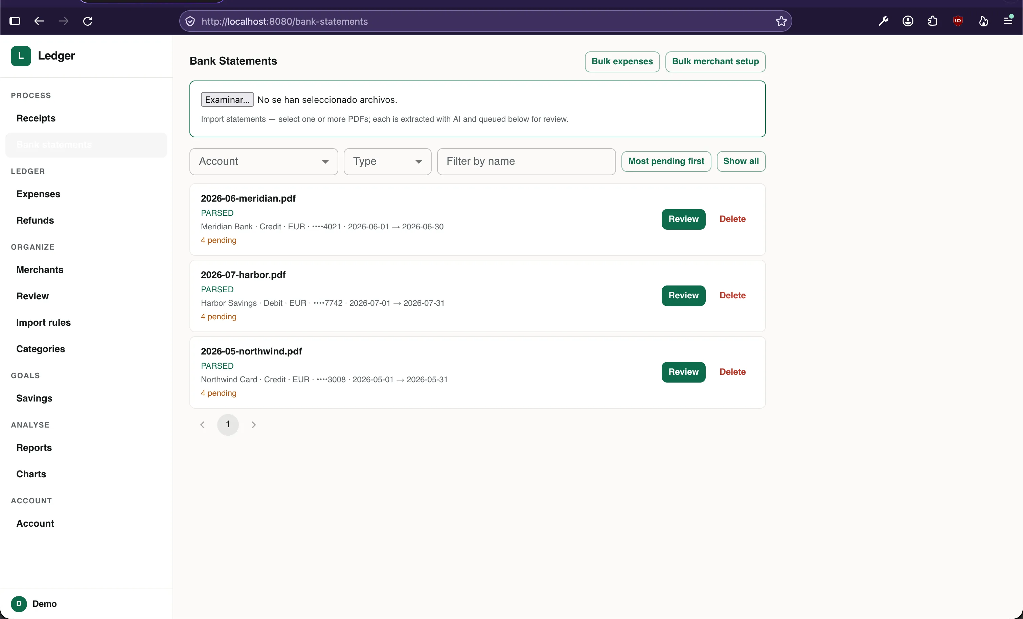The image size is (1023, 619).
Task: Click the Demo user avatar icon
Action: click(19, 604)
